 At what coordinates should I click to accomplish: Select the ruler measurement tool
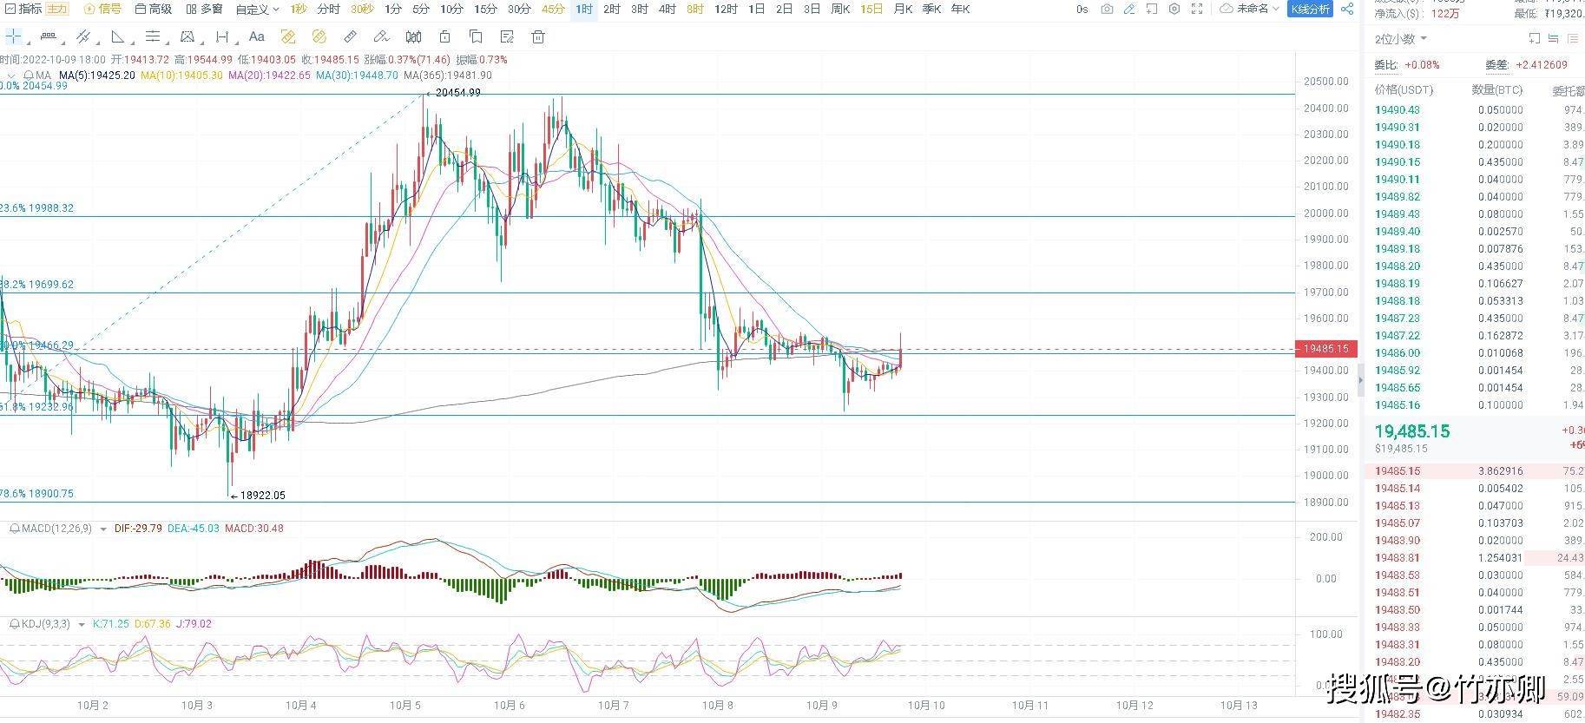click(x=350, y=36)
